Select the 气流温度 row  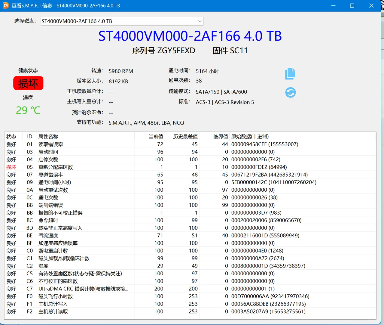pos(190,236)
